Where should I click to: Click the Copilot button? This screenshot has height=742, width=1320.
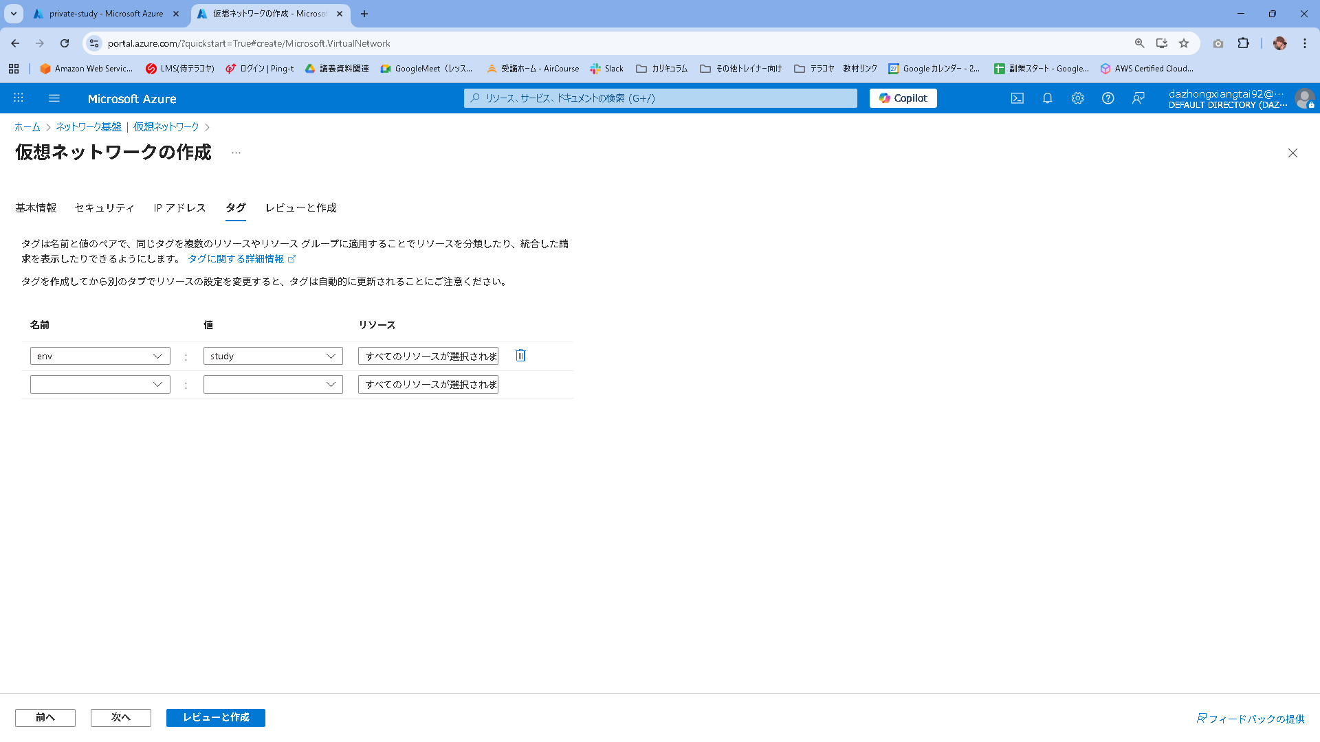(903, 98)
